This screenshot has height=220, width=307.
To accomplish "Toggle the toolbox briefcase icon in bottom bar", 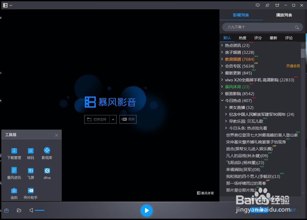I will pyautogui.click(x=7, y=211).
